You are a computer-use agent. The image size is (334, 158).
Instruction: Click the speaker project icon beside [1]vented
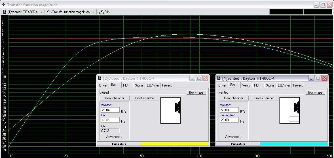pyautogui.click(x=5, y=12)
